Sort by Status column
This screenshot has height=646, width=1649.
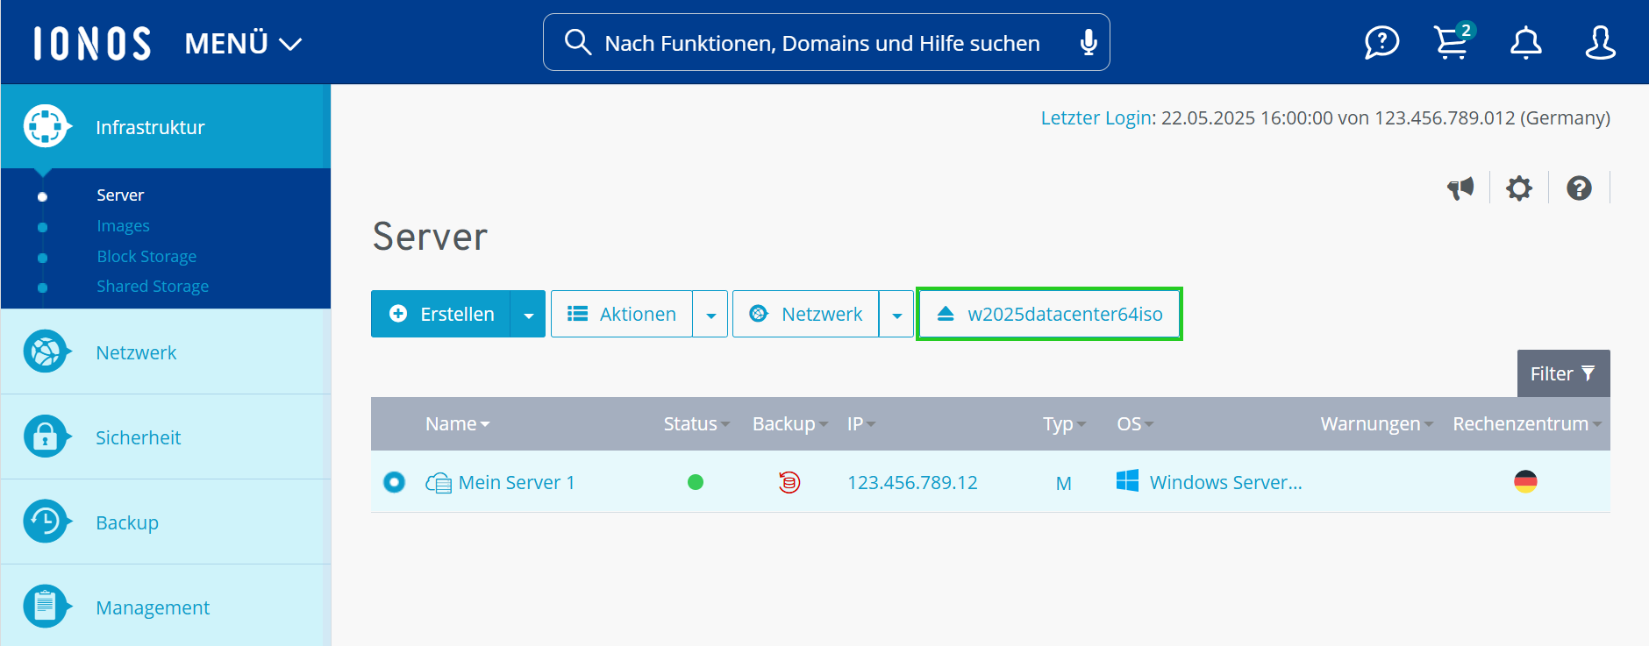pyautogui.click(x=696, y=423)
